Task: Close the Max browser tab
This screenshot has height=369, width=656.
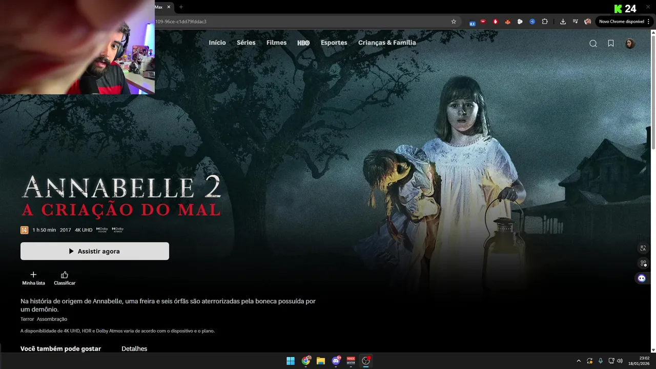Action: [169, 7]
